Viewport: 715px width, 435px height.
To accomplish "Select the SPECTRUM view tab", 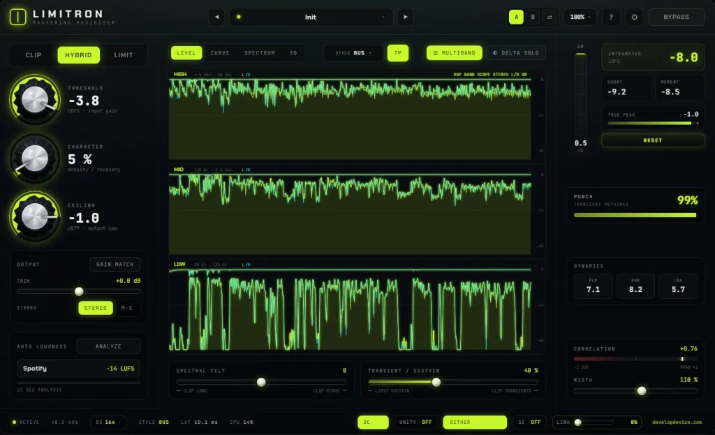I will point(260,53).
